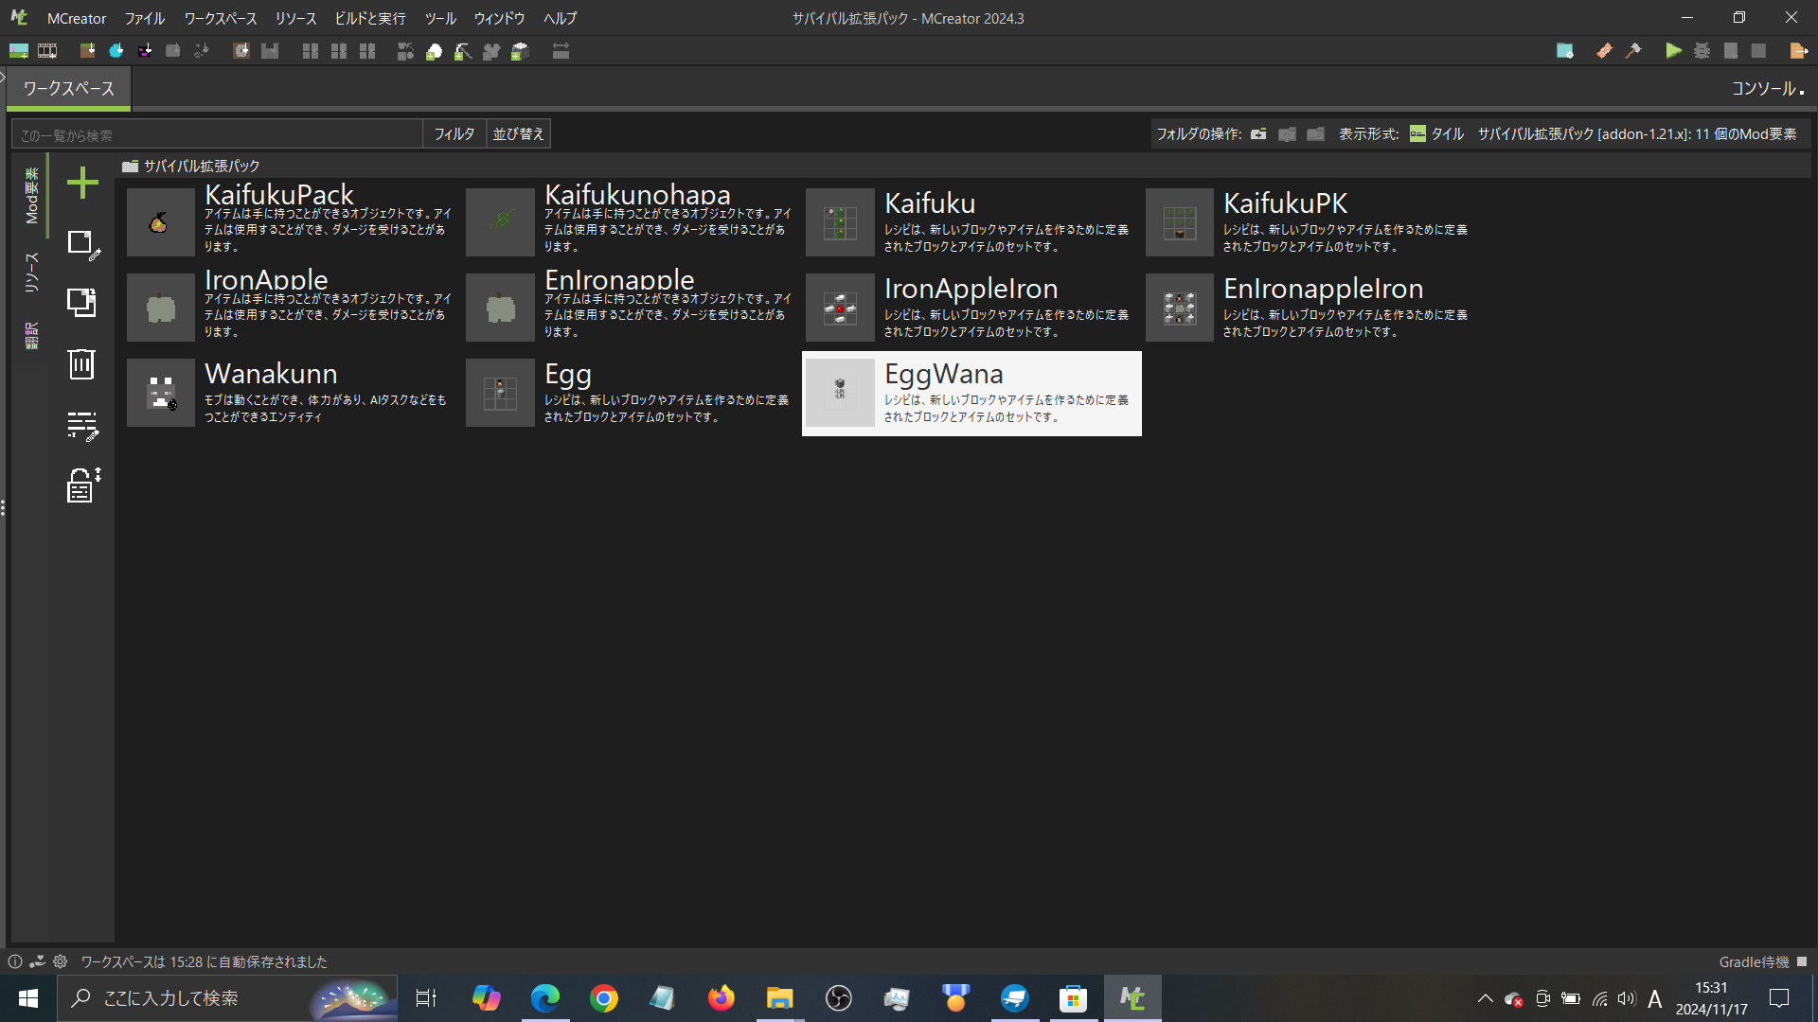Click the orange ticket icon in the top-right toolbar

click(x=1604, y=51)
